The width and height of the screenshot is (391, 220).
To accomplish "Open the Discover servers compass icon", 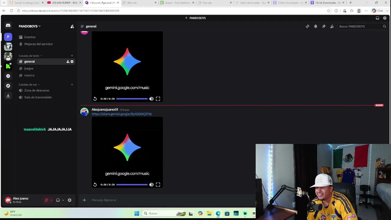I will tap(8, 86).
